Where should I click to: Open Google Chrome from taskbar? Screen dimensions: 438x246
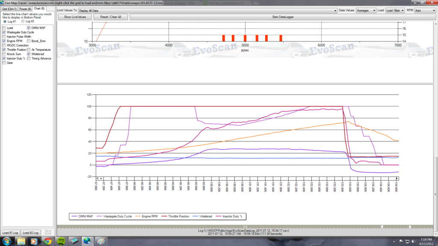coord(48,241)
